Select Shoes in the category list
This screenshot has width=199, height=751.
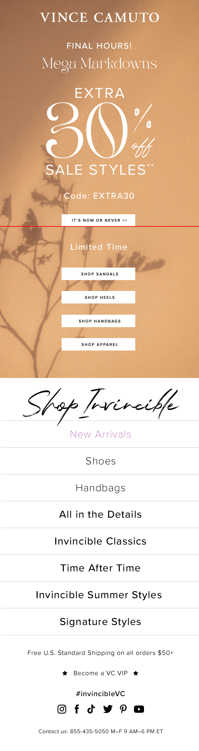pos(100,461)
